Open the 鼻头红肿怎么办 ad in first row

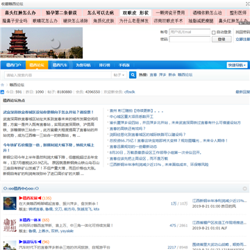point(20,12)
